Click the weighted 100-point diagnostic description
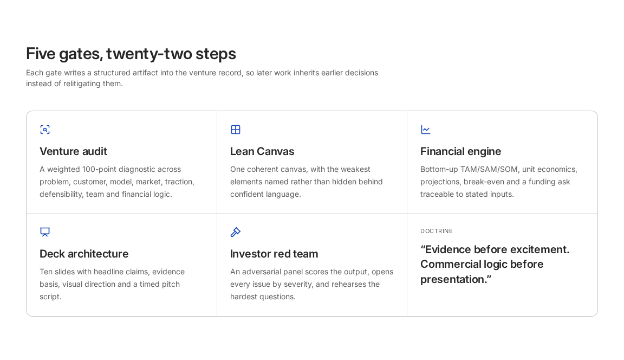This screenshot has width=624, height=360. (117, 182)
